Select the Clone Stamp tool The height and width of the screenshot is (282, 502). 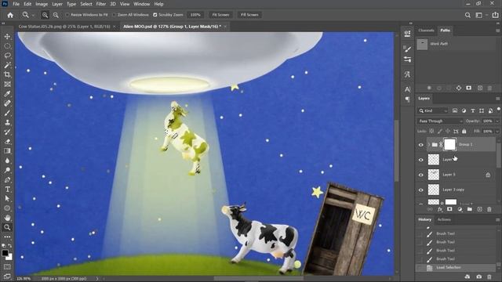pyautogui.click(x=7, y=122)
